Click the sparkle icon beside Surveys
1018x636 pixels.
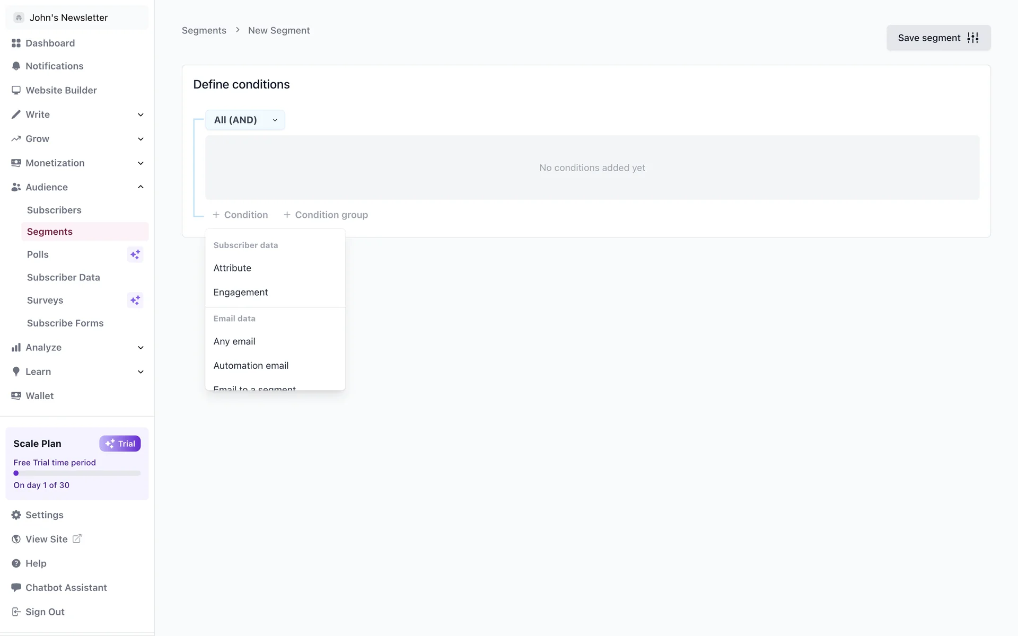click(x=135, y=300)
